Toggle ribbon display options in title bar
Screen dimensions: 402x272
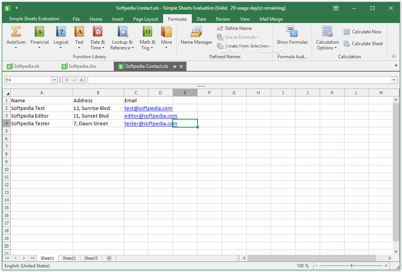pyautogui.click(x=336, y=8)
